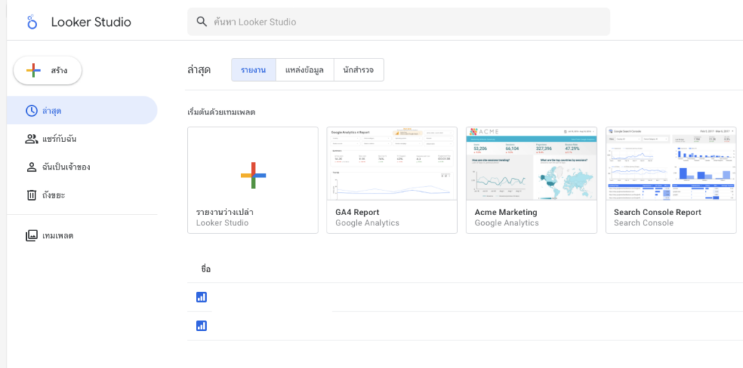The width and height of the screenshot is (743, 368).
Task: Open the second report icon in list
Action: 202,326
